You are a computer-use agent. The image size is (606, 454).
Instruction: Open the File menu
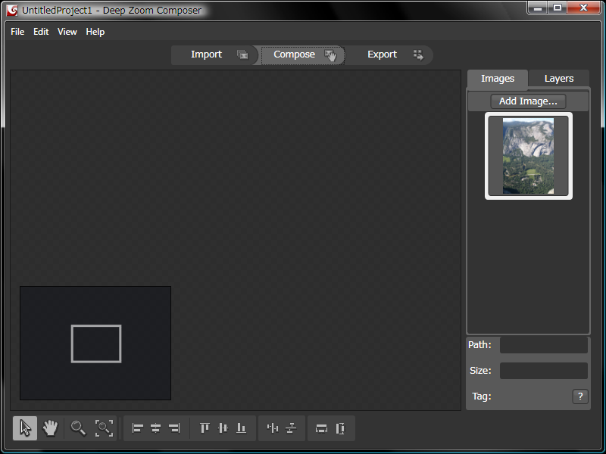[x=17, y=32]
